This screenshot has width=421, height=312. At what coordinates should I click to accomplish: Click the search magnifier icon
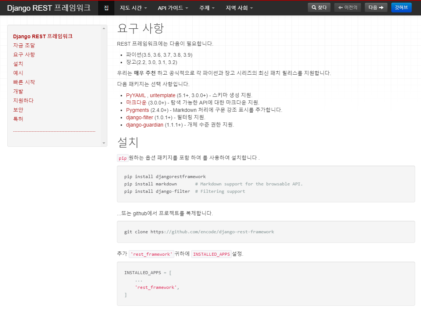(x=314, y=7)
